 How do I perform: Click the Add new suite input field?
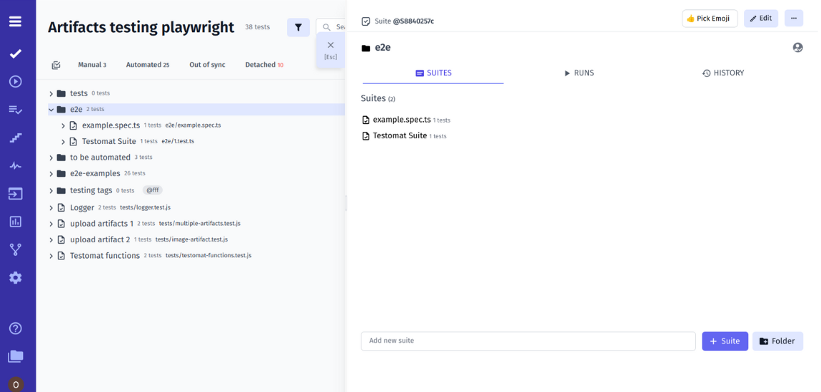point(528,341)
